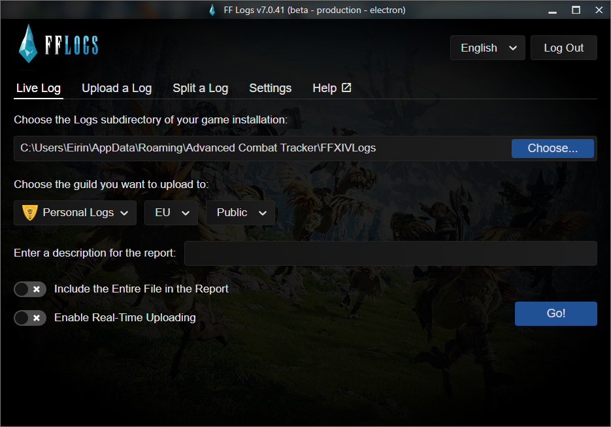
Task: Close the FF Logs window
Action: (599, 10)
